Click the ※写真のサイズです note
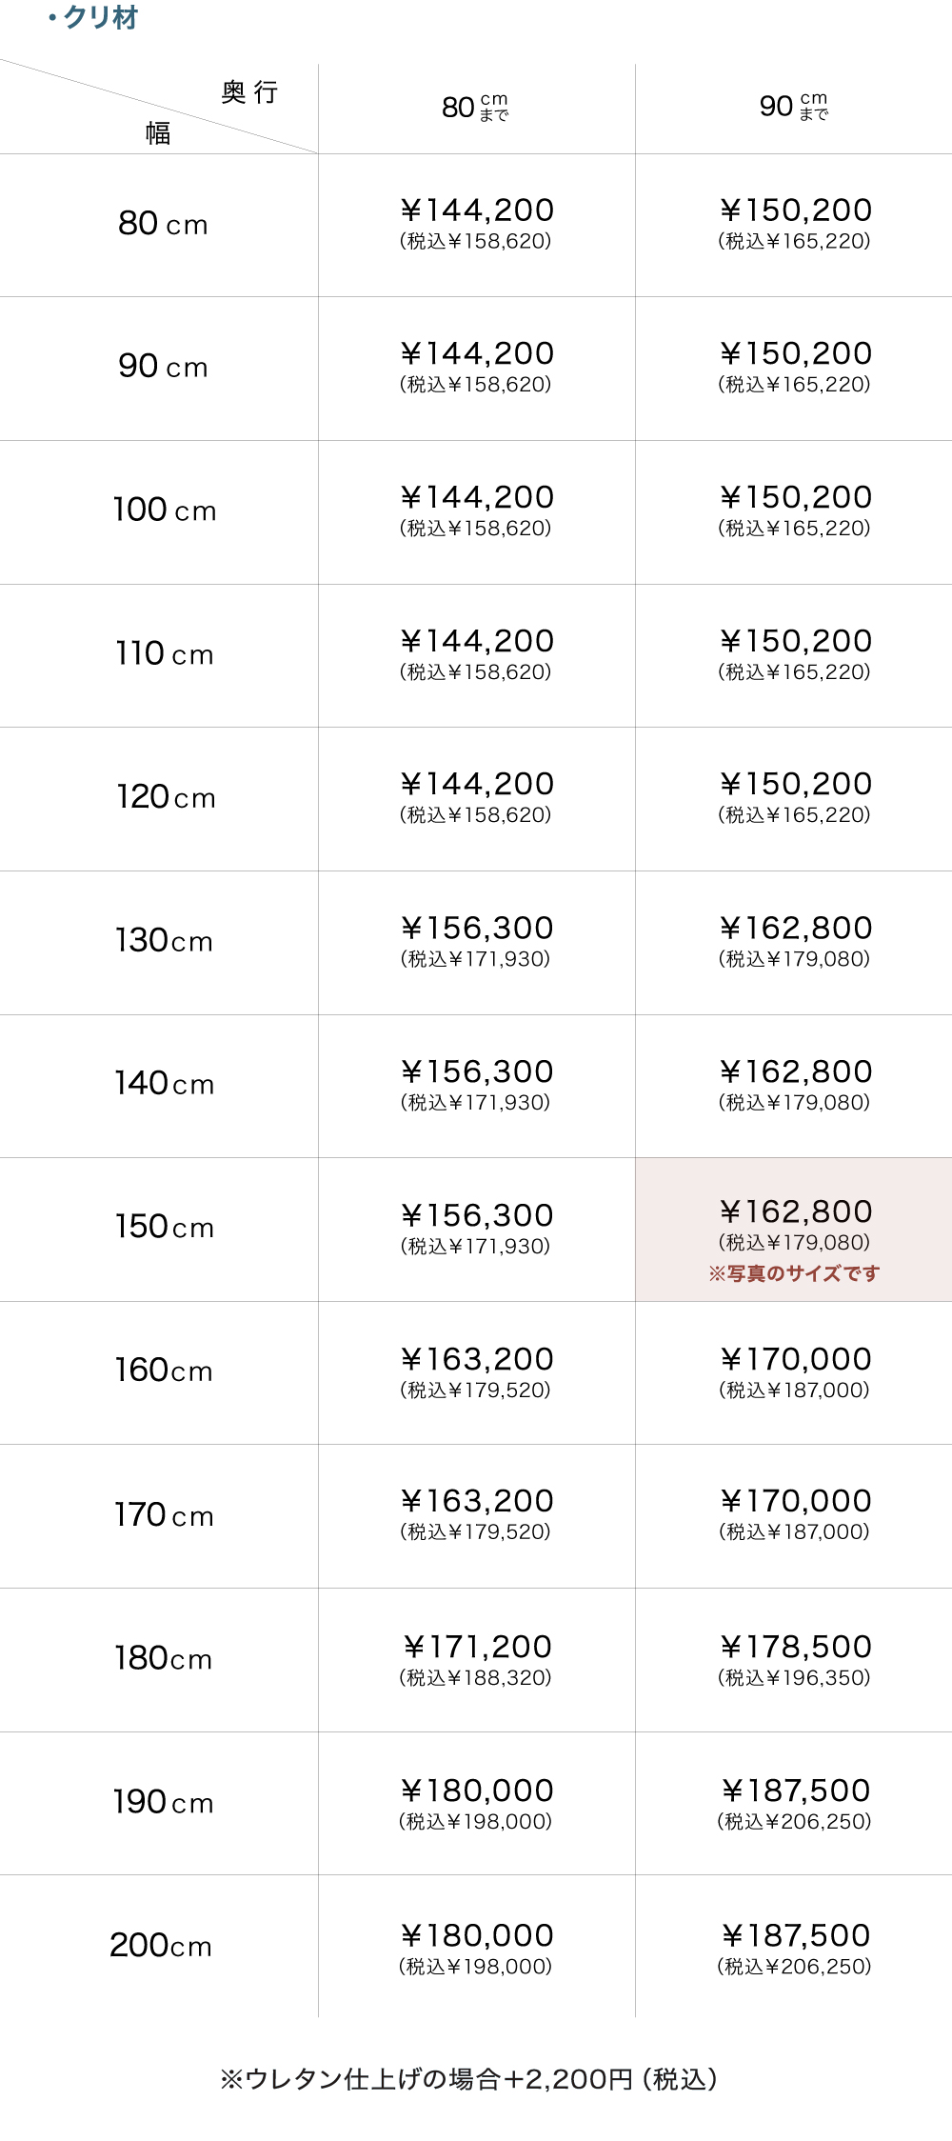 pos(794,1273)
